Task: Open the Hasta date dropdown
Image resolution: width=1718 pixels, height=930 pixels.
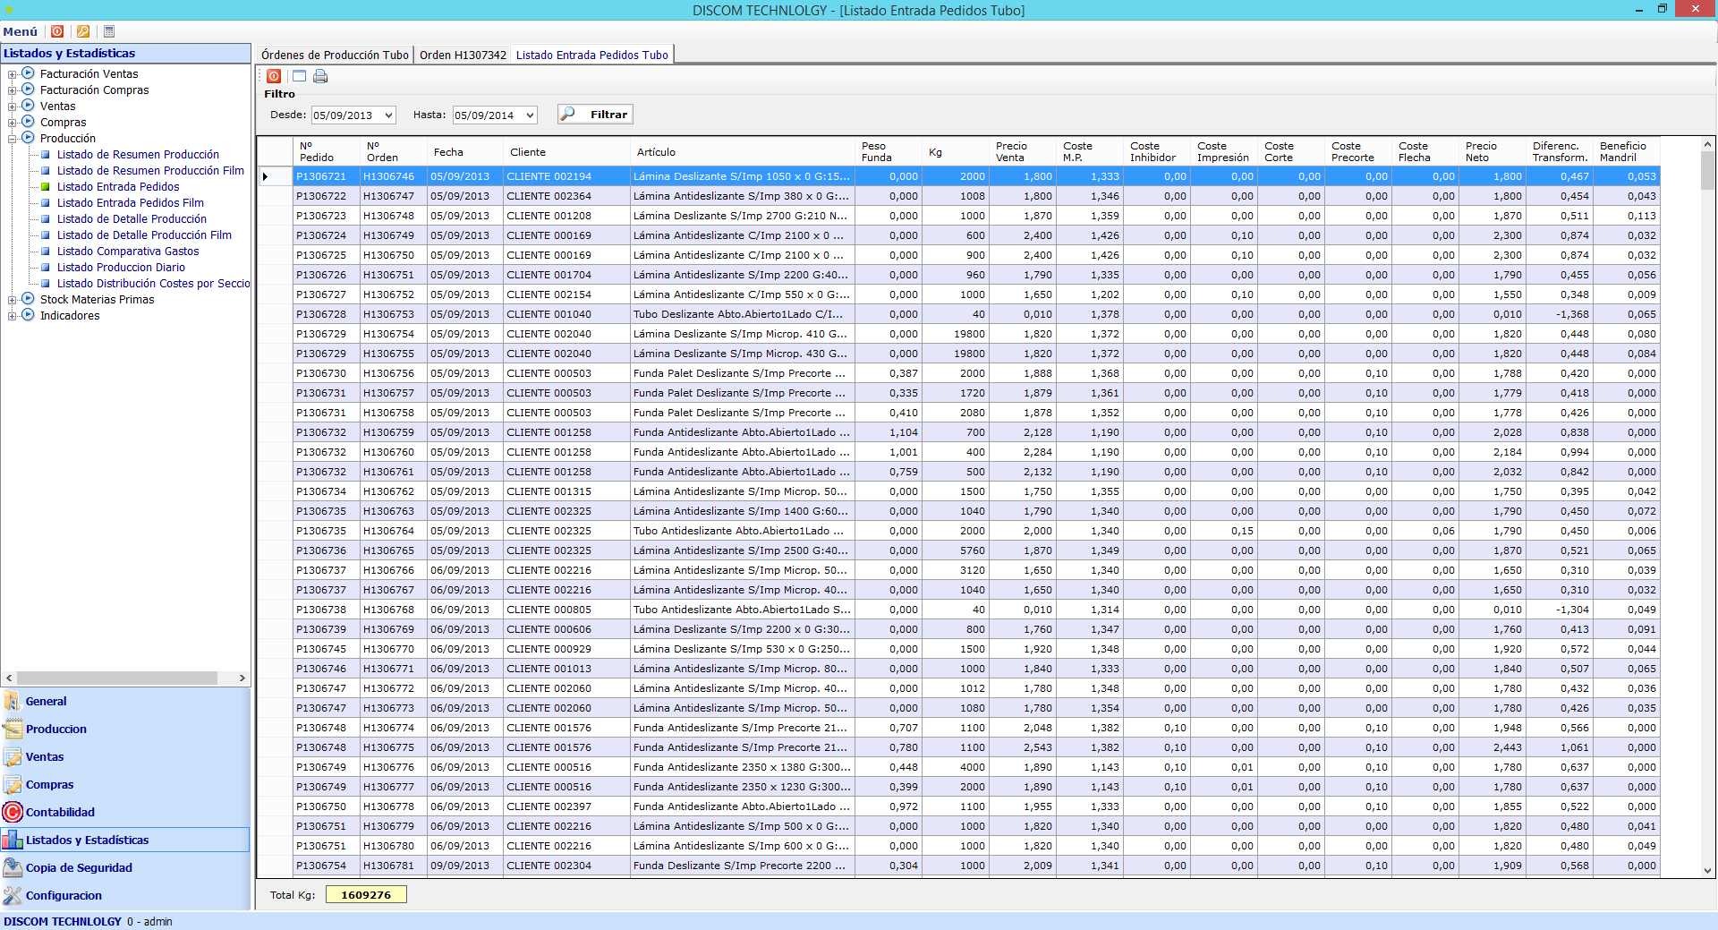Action: point(530,115)
